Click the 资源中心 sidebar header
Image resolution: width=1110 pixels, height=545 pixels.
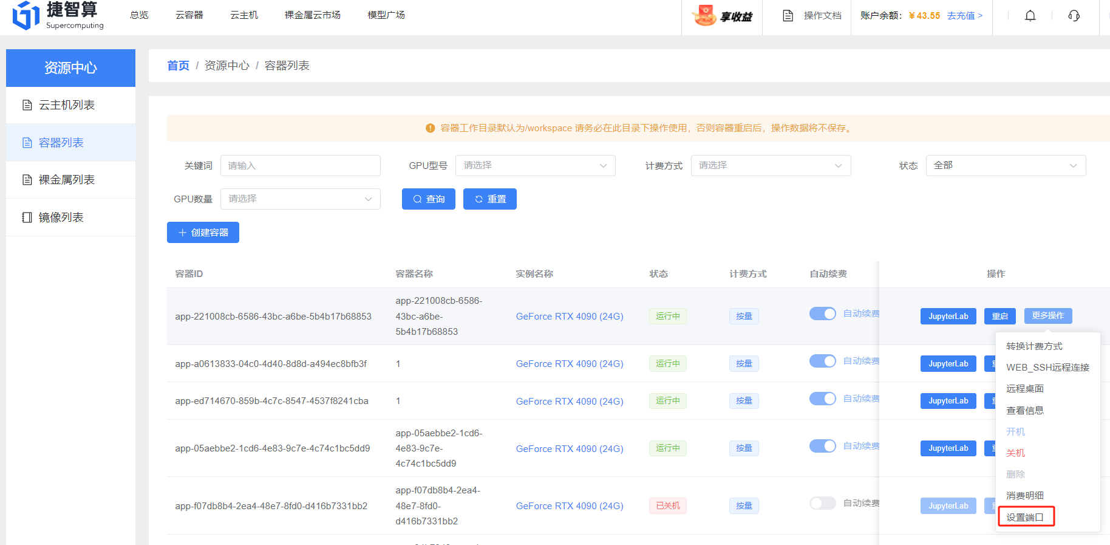[70, 68]
